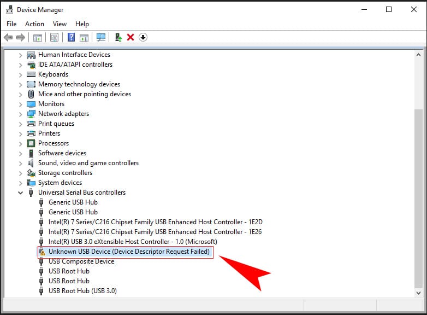Click Scan for hardware changes monitor icon
427x315 pixels.
point(101,37)
